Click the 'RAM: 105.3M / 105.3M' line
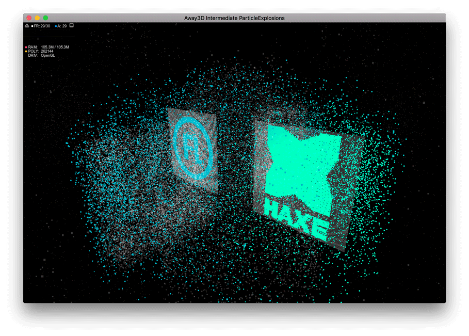Screen dimensions: 469x336 click(x=48, y=47)
